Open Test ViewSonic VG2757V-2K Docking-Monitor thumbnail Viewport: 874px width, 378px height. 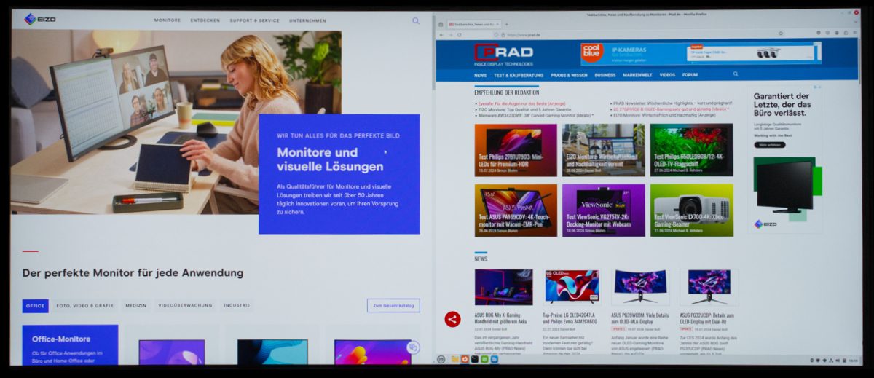click(x=603, y=210)
